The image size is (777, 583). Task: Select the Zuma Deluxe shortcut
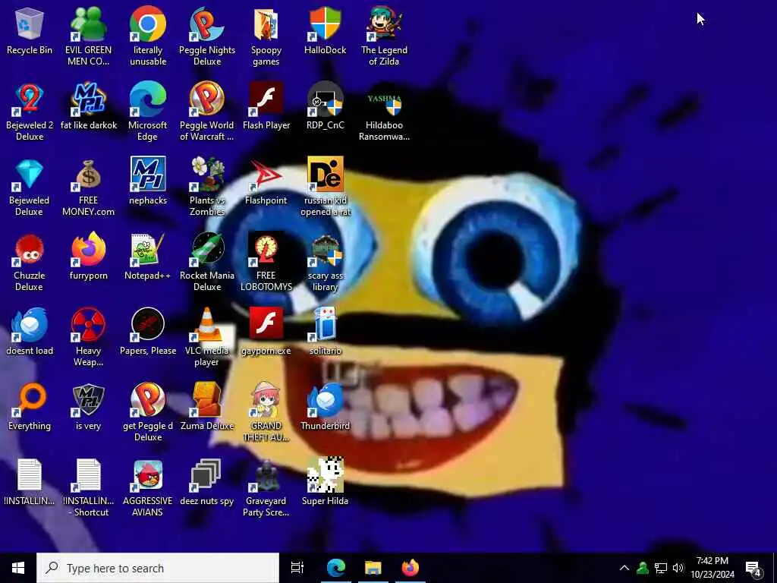tap(207, 399)
